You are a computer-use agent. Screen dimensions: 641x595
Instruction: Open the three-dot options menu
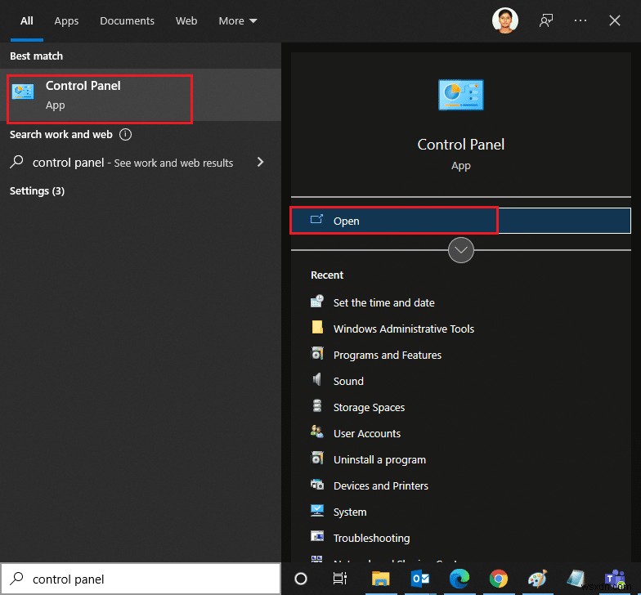click(x=580, y=20)
